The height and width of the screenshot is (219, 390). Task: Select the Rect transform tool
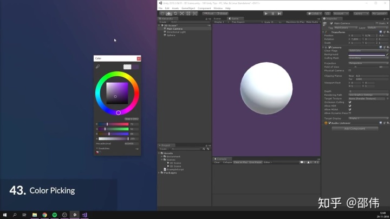[188, 14]
